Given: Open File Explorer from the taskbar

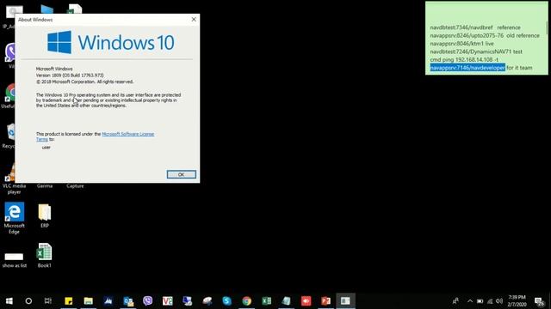Looking at the screenshot, I should pos(88,301).
